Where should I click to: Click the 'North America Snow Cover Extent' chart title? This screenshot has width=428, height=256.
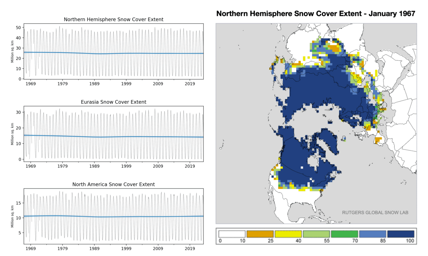tap(113, 184)
